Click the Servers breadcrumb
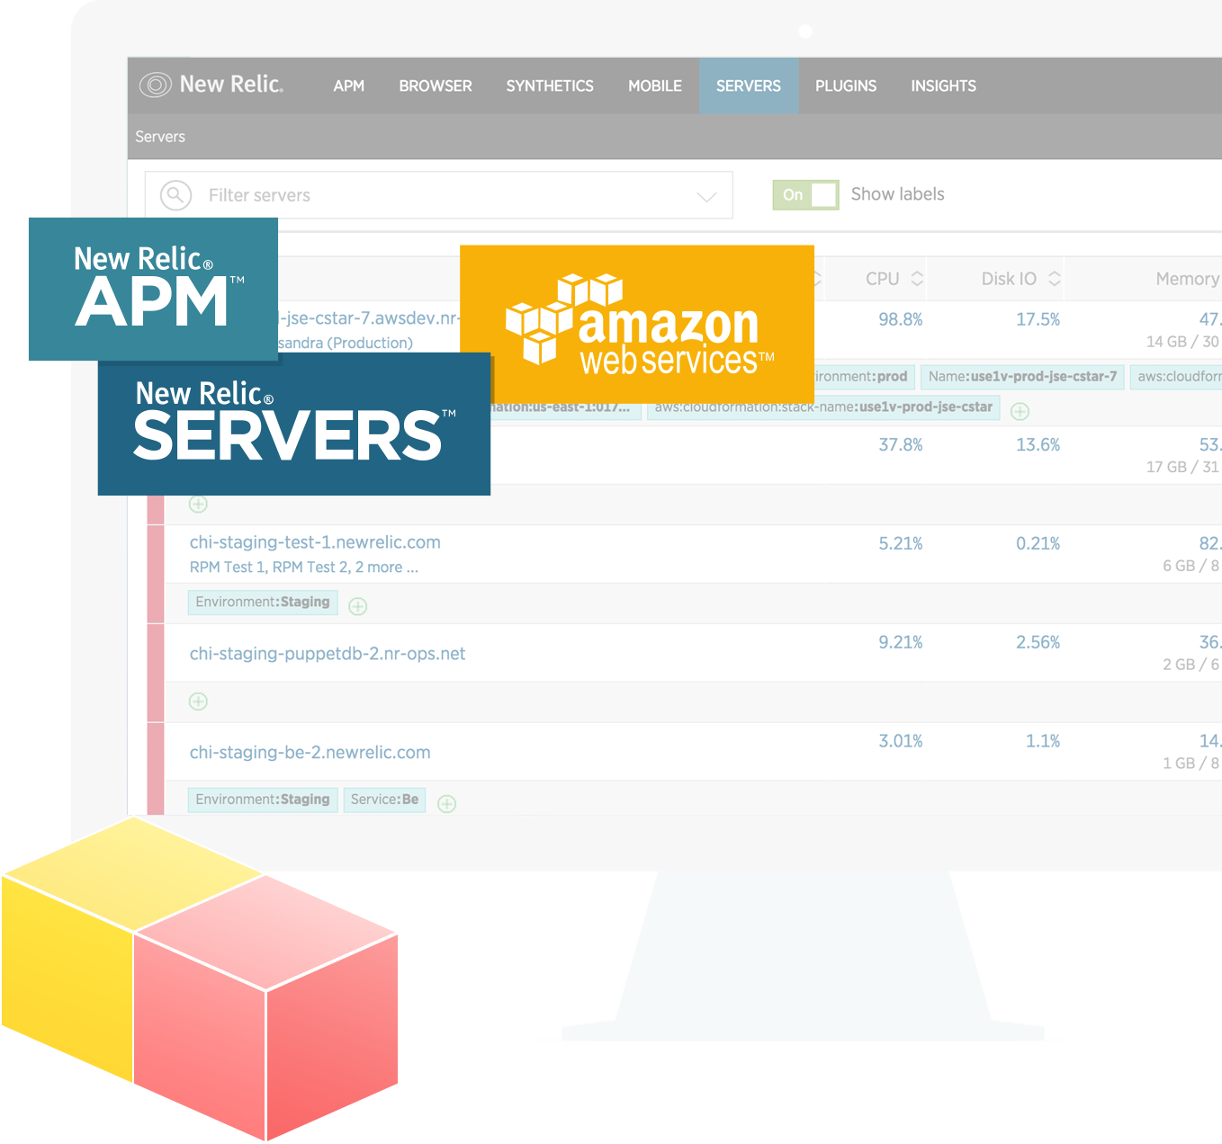 (x=160, y=137)
